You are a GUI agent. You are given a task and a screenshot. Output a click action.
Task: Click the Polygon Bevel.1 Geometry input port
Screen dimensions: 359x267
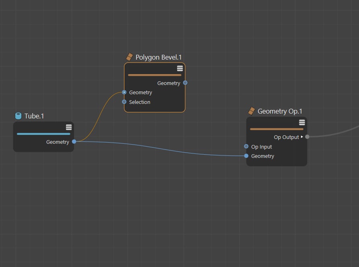124,92
